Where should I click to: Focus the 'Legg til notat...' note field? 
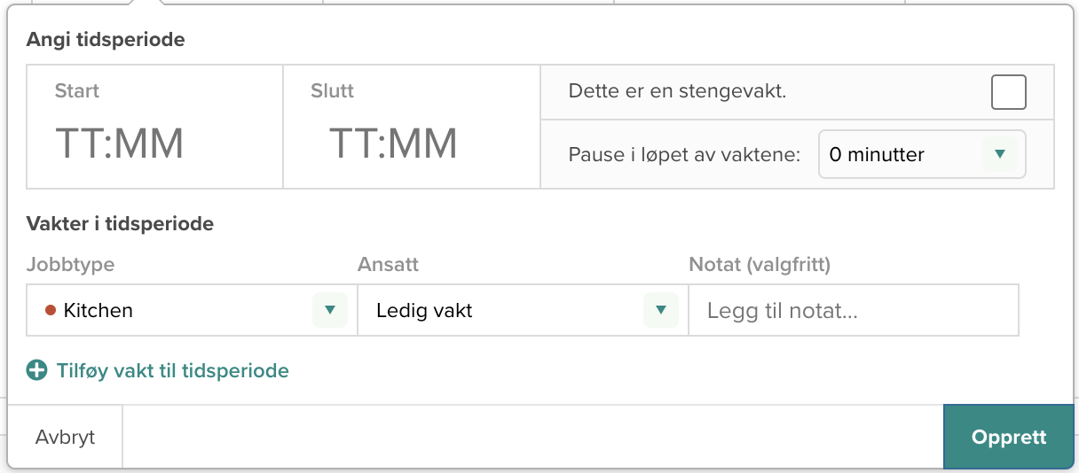[x=854, y=310]
